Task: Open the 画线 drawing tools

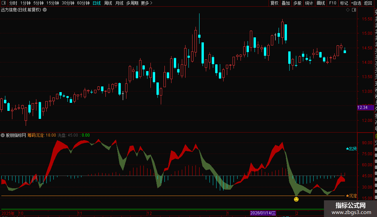Action: pyautogui.click(x=321, y=3)
